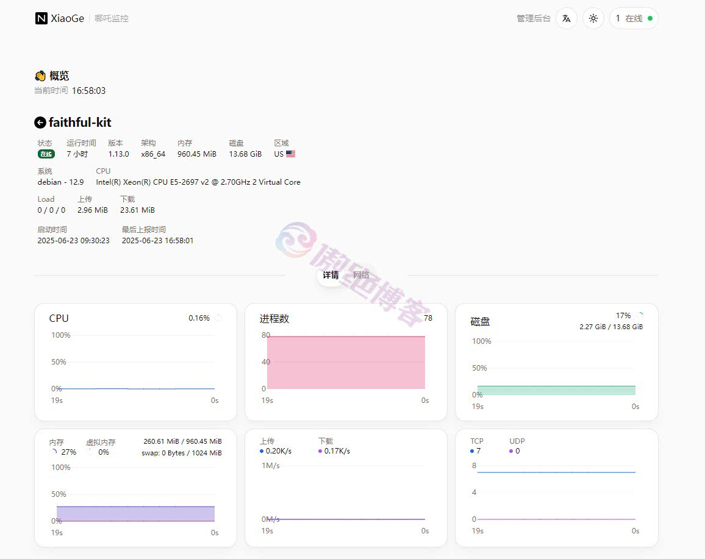
Task: Click swap: 0 Bytes / 1024 MiB text
Action: 182,453
